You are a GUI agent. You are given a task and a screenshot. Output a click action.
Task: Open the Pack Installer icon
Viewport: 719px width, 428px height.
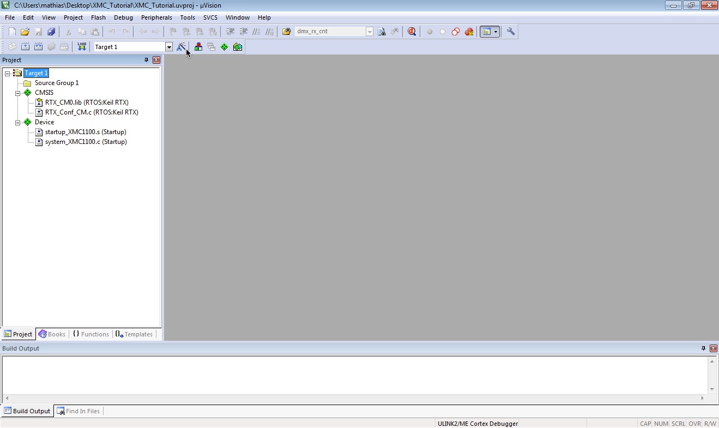pos(238,47)
